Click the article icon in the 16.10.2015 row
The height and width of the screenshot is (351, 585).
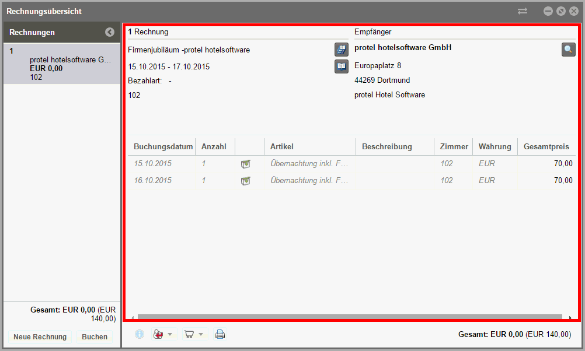tap(245, 181)
